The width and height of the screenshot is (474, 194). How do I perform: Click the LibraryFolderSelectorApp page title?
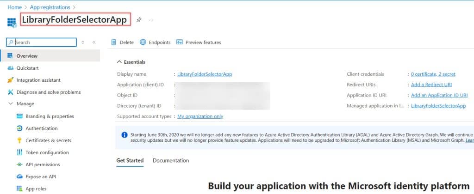(x=75, y=19)
